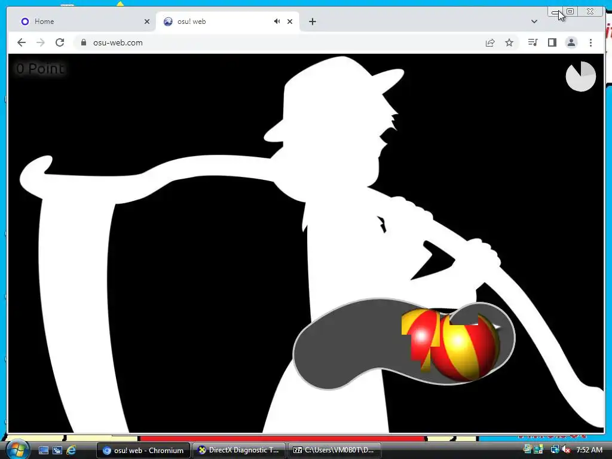Screen dimensions: 612x459
Task: Maximize the Chromium window
Action: (x=570, y=11)
